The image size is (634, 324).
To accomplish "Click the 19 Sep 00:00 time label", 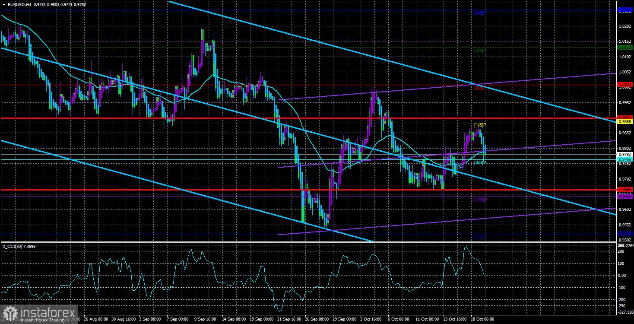I will click(x=262, y=319).
